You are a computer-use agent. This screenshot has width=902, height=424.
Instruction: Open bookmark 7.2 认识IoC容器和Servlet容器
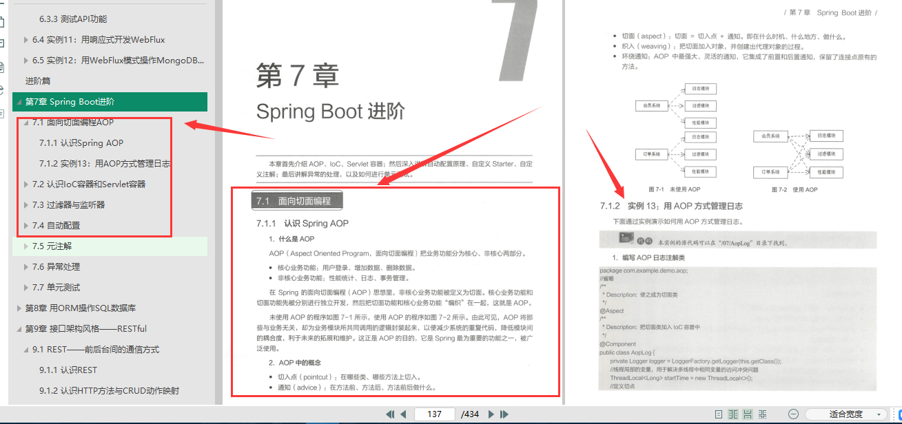(89, 184)
